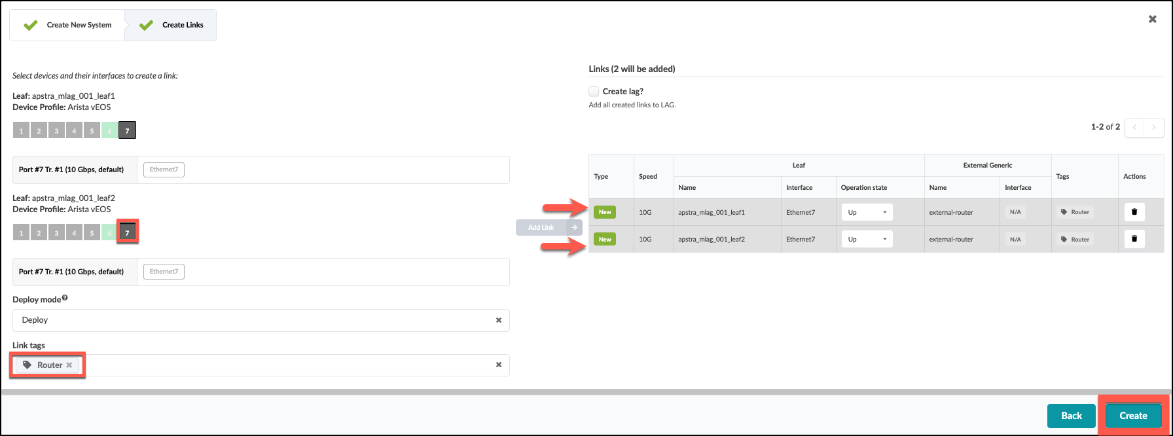Go to previous page of links
The width and height of the screenshot is (1173, 436).
[1134, 127]
